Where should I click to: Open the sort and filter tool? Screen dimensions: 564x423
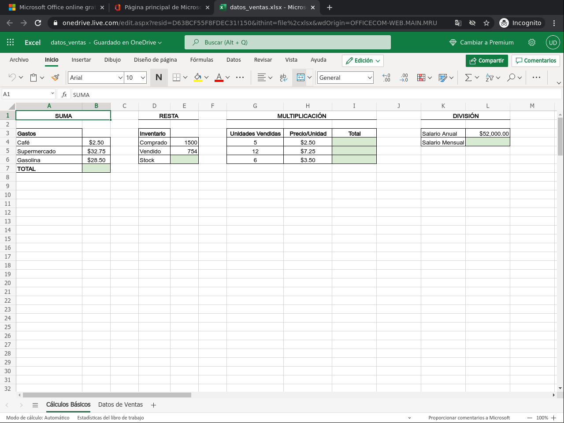(490, 78)
